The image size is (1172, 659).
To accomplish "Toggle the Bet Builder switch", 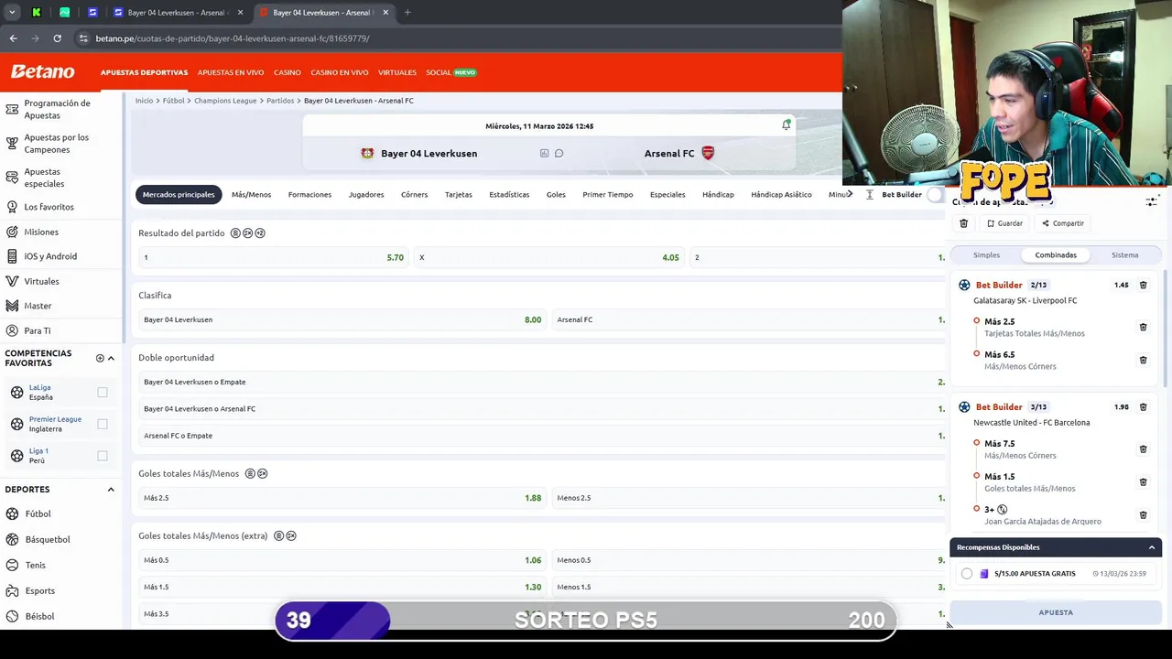I will tap(935, 194).
